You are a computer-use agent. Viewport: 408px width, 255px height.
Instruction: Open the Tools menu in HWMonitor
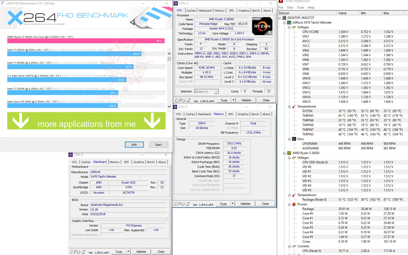click(301, 8)
